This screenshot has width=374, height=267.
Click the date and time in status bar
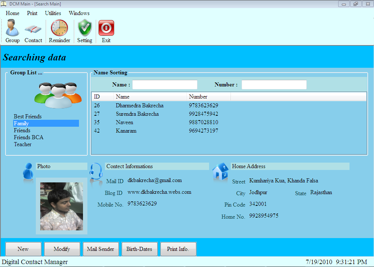(336, 262)
